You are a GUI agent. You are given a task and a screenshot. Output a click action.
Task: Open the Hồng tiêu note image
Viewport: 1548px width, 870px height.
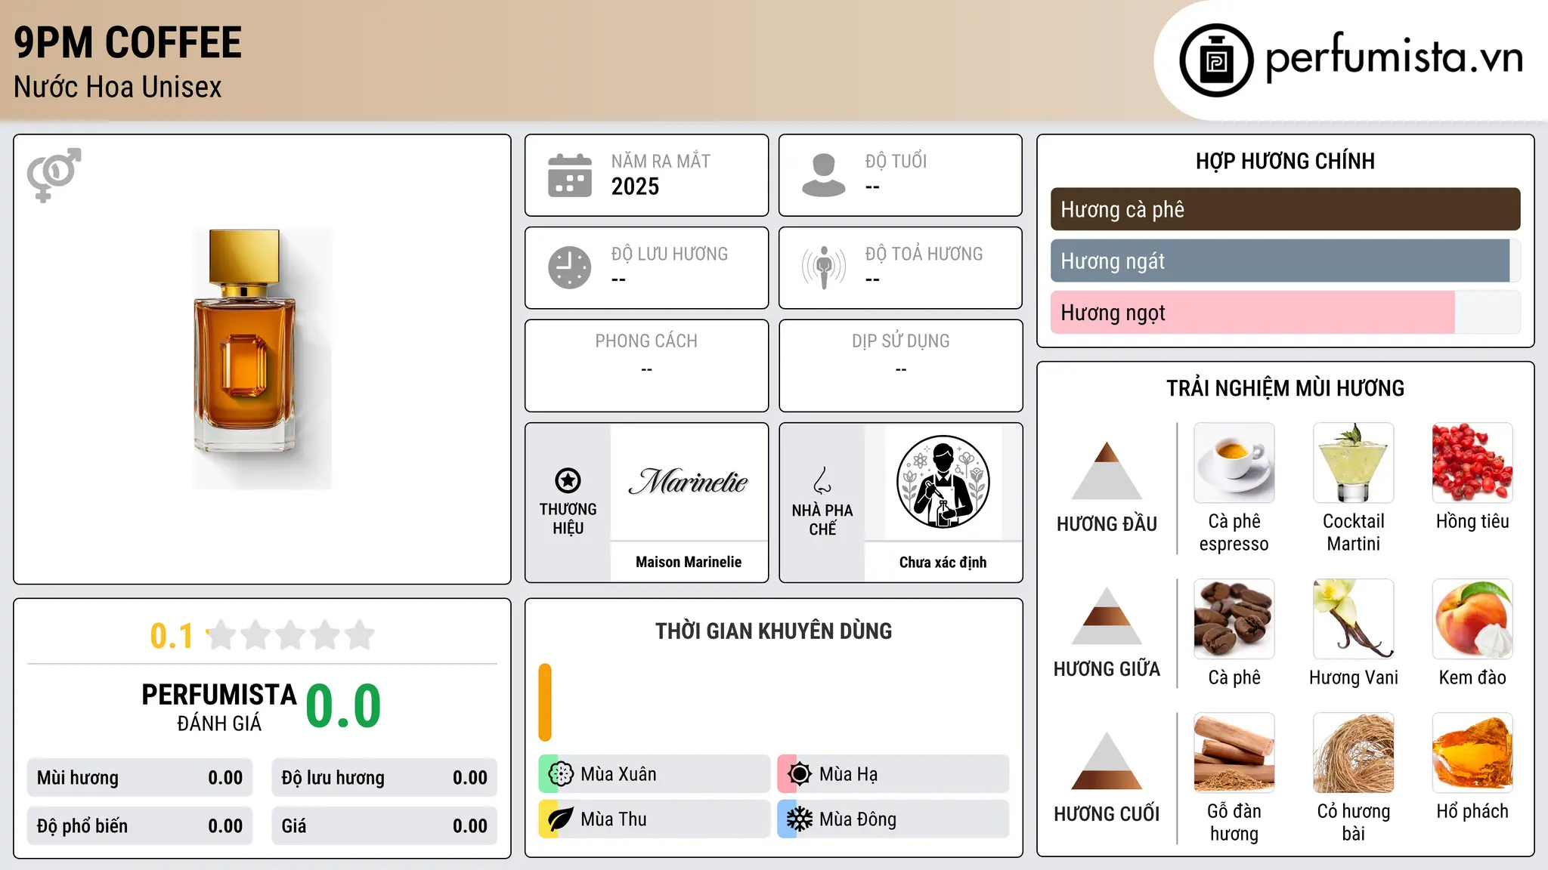(1472, 463)
